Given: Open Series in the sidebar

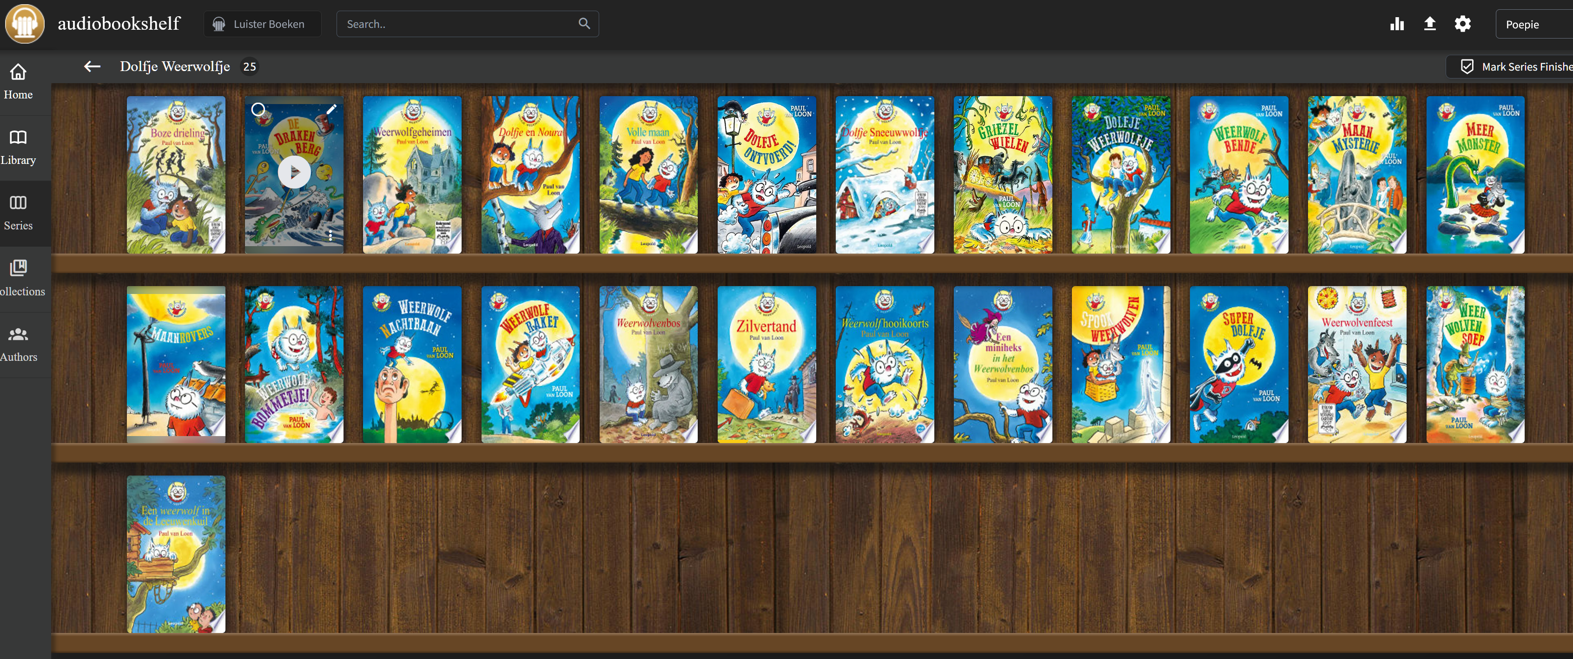Looking at the screenshot, I should point(18,213).
